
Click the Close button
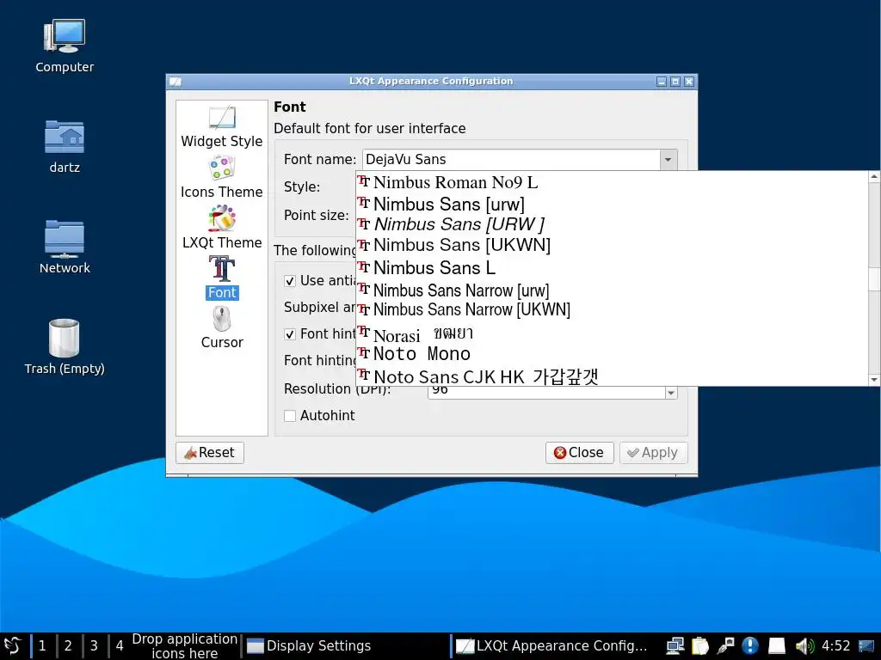(579, 452)
